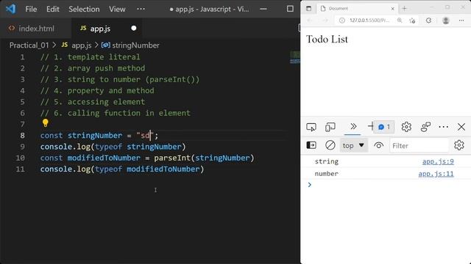Image resolution: width=471 pixels, height=264 pixels.
Task: Click comment '// 1. template literal'
Action: point(90,57)
